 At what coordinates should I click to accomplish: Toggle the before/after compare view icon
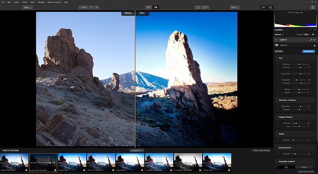[x=155, y=7]
